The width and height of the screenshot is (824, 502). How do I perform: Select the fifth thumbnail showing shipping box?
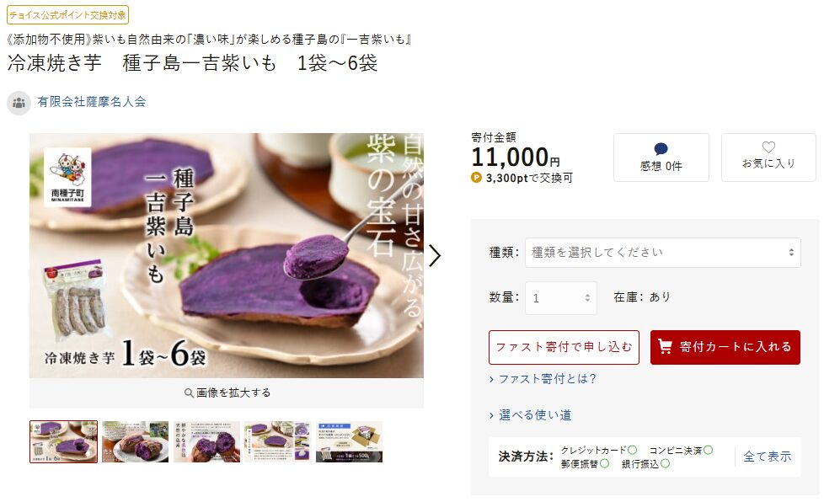[x=349, y=441]
